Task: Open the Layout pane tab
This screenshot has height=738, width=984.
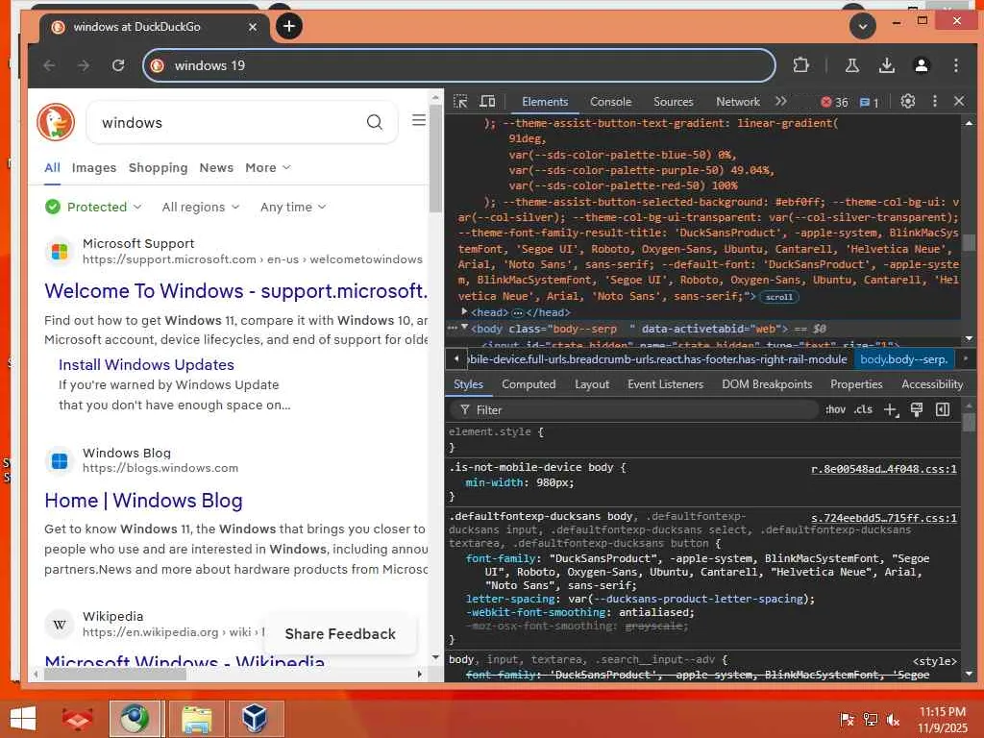Action: point(592,384)
